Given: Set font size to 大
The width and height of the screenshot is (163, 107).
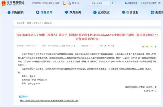Looking at the screenshot, I should [x=105, y=46].
